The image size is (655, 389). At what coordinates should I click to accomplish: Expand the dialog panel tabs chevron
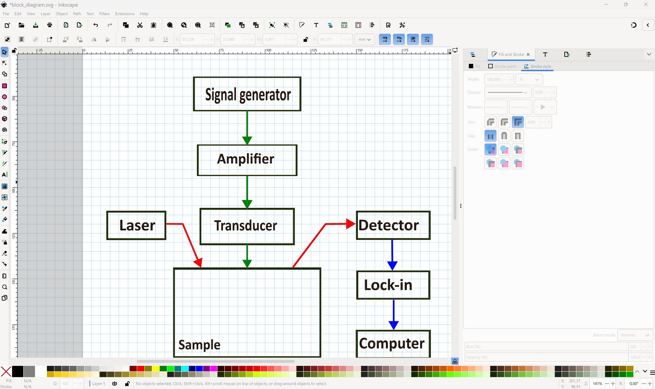coord(649,54)
